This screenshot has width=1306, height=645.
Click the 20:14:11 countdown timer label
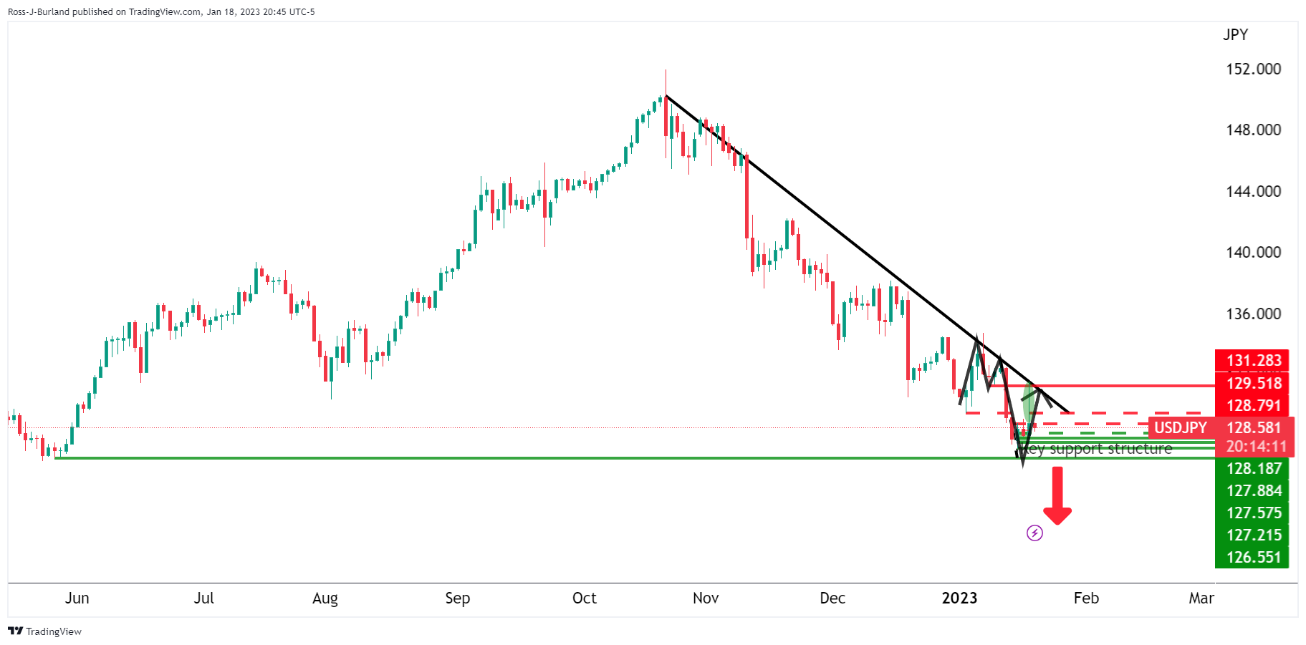(1257, 447)
